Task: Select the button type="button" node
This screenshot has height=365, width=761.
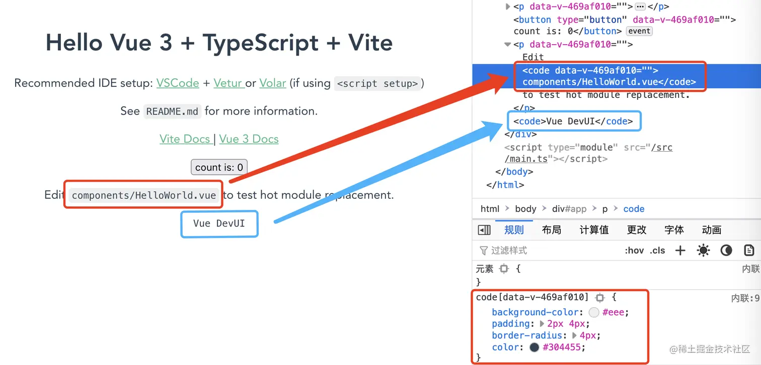Action: pyautogui.click(x=624, y=25)
